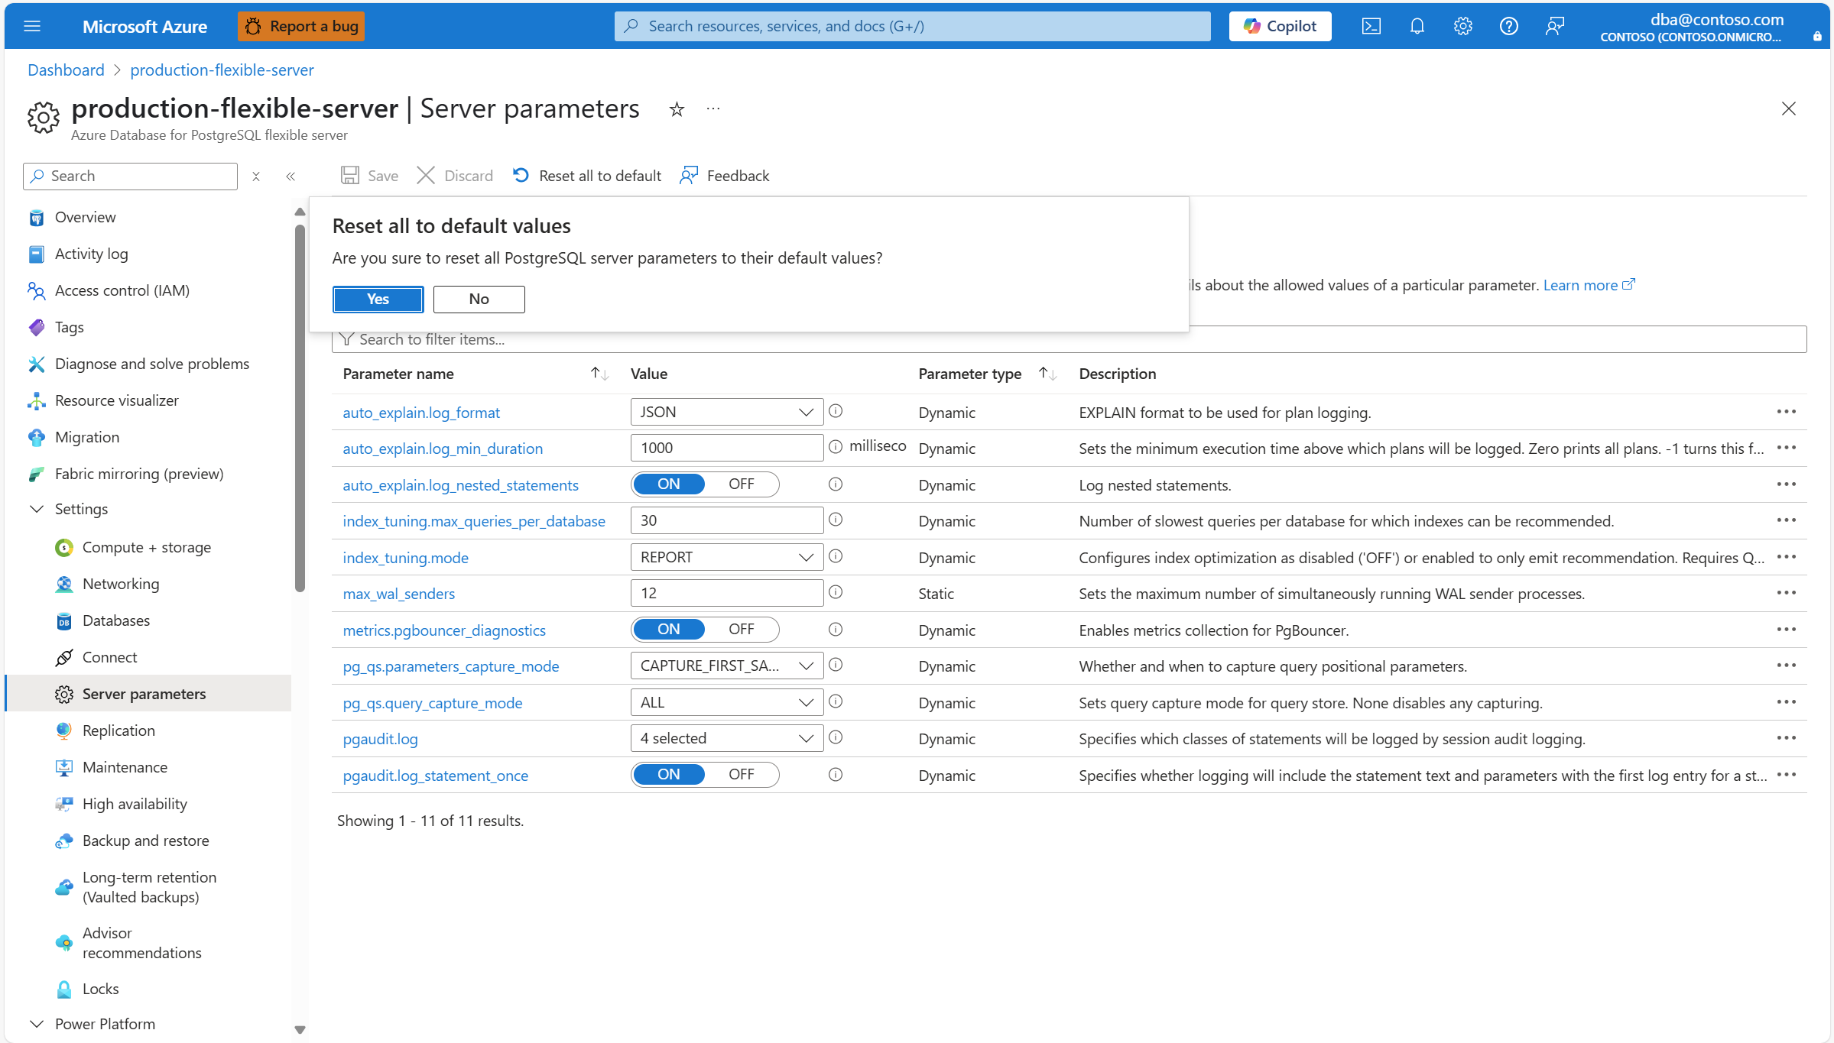Open Overview in the sidebar
The image size is (1834, 1043).
point(85,217)
